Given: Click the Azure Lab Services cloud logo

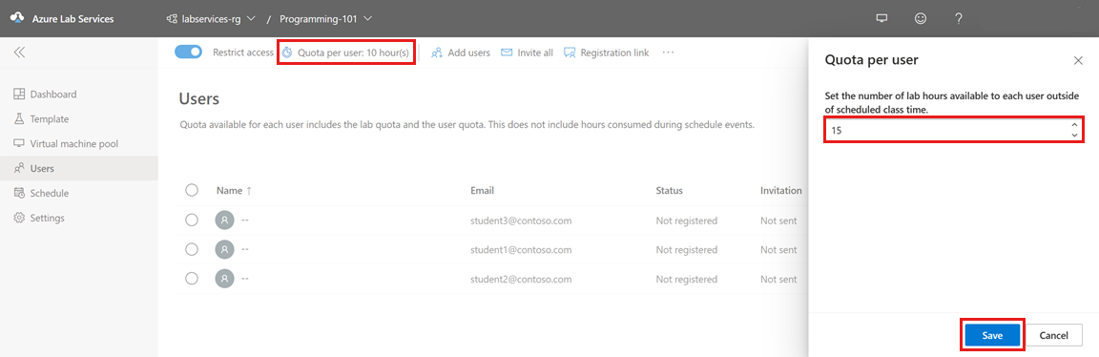Looking at the screenshot, I should (x=17, y=18).
